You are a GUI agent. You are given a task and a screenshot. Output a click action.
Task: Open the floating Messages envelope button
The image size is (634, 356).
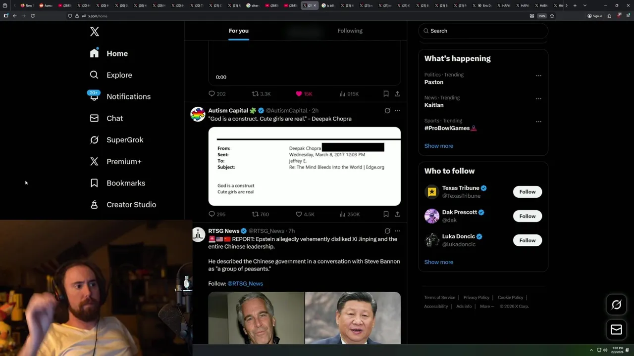pyautogui.click(x=616, y=330)
